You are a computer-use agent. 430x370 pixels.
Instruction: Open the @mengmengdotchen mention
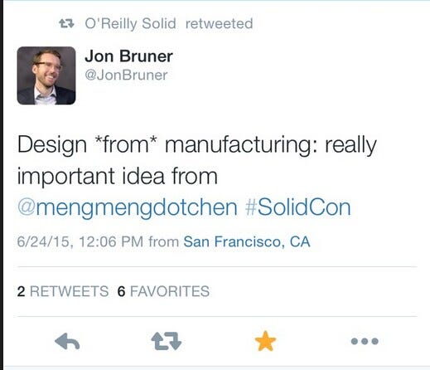click(128, 207)
